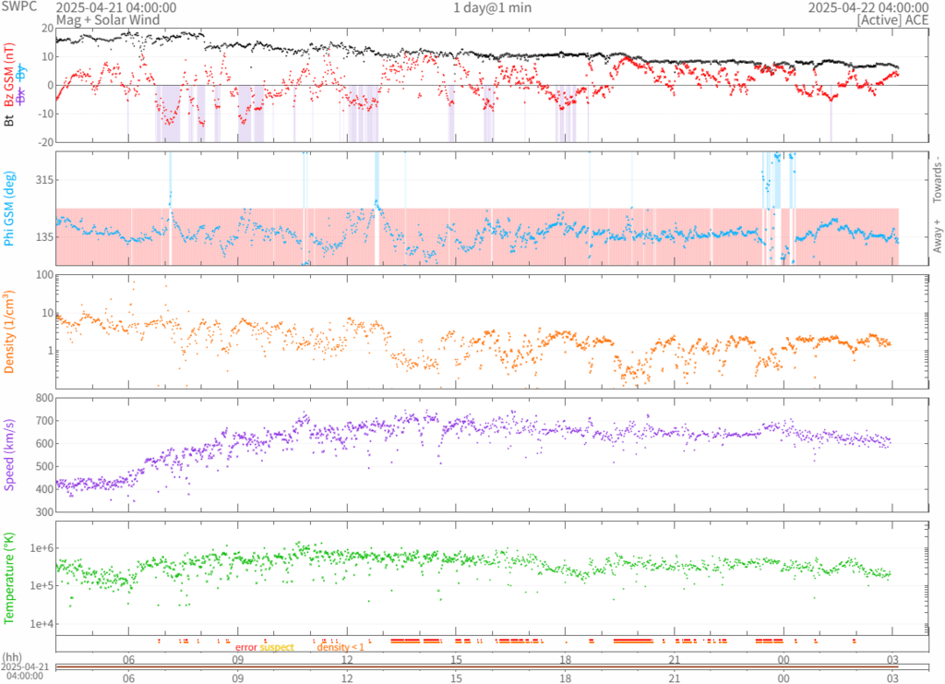Click the SWPC label in top corner
Screen dimensions: 945x684
coord(19,7)
